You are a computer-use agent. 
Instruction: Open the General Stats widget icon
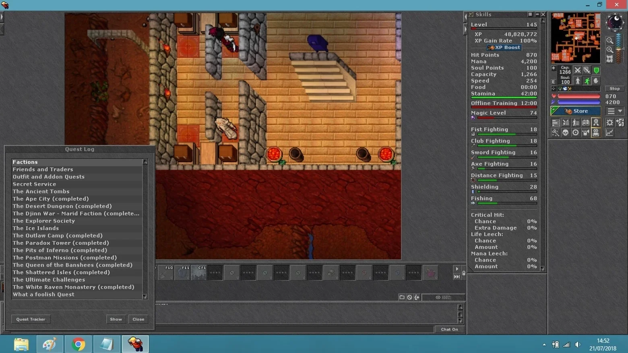coord(556,123)
